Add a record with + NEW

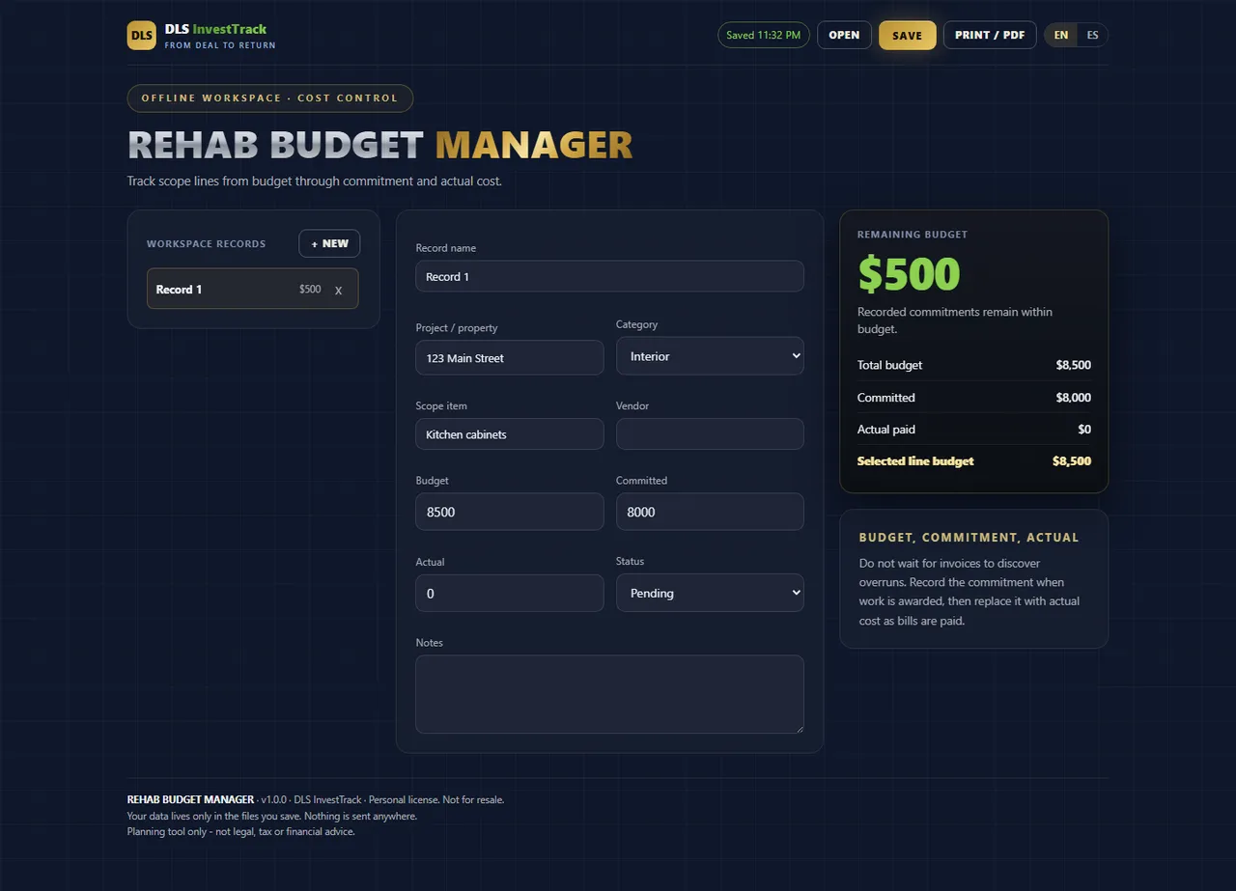coord(329,243)
